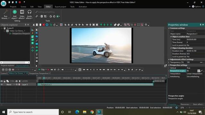Click the undo green arrow
Image resolution: width=205 pixels, height=115 pixels.
(51, 25)
